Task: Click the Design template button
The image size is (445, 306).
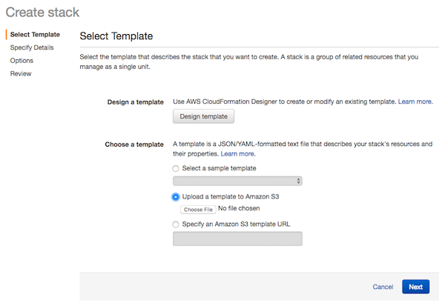Action: [203, 116]
